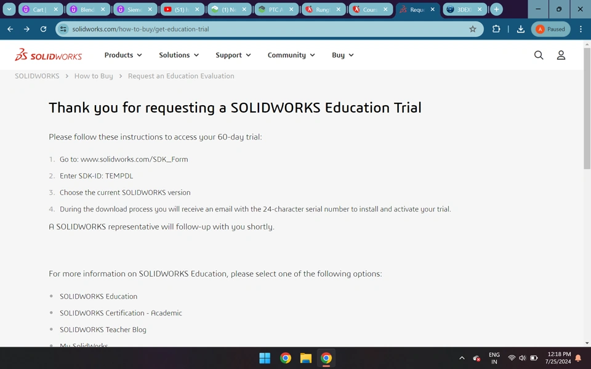Image resolution: width=591 pixels, height=369 pixels.
Task: Click the www.solidworks.com/SDK_Form instruction text
Action: tap(134, 159)
